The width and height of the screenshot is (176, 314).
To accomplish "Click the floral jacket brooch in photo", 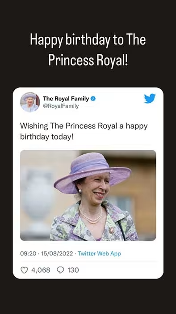I will coord(112,230).
